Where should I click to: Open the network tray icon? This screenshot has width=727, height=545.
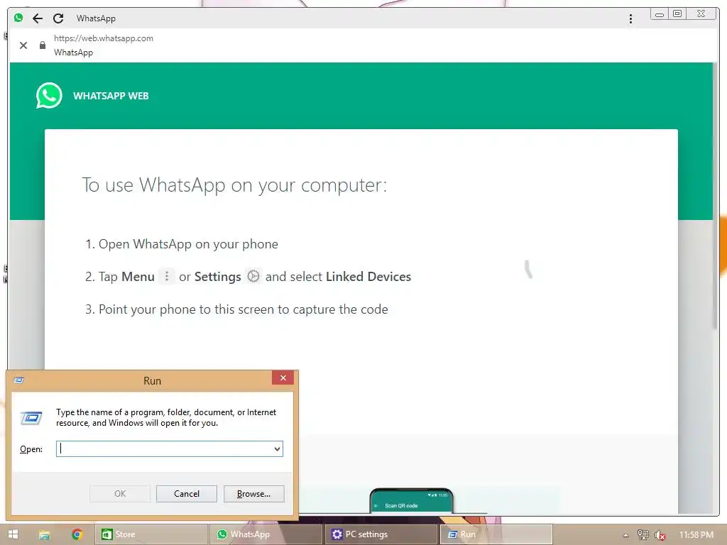tap(643, 535)
